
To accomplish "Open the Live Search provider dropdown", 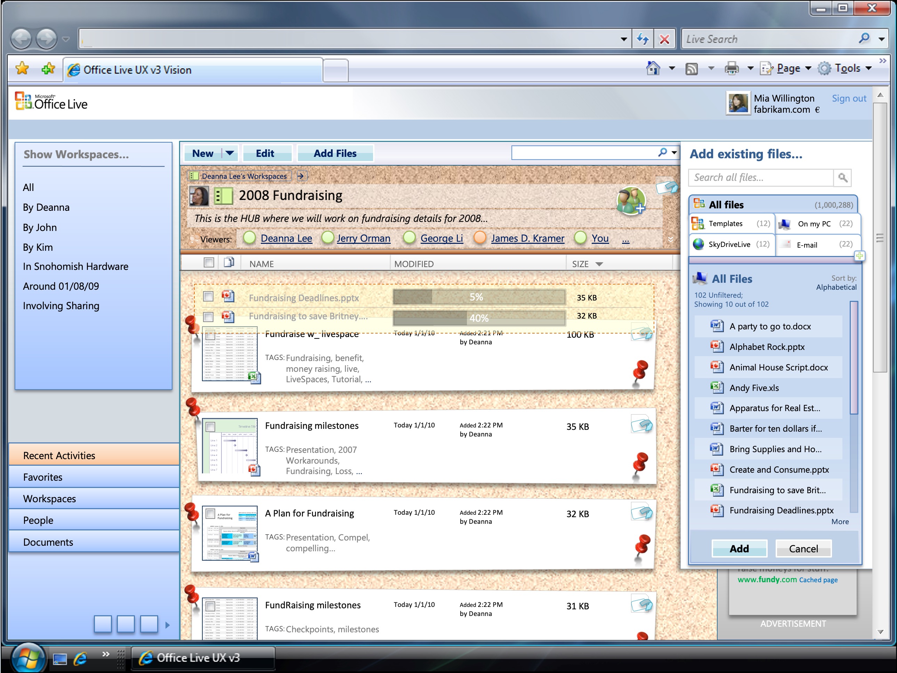I will [882, 39].
